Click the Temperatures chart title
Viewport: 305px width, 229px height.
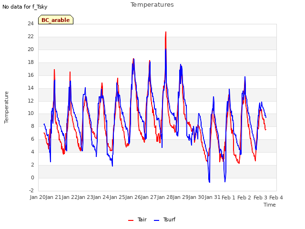152,5
